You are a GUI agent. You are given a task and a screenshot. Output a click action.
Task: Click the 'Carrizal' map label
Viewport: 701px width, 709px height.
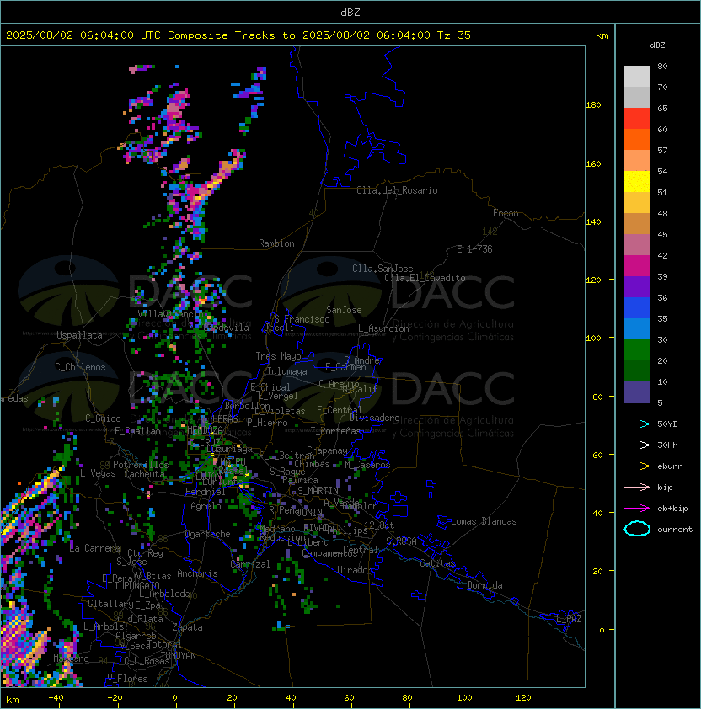click(249, 564)
